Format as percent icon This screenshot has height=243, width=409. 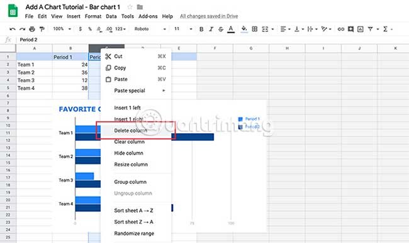pos(90,29)
